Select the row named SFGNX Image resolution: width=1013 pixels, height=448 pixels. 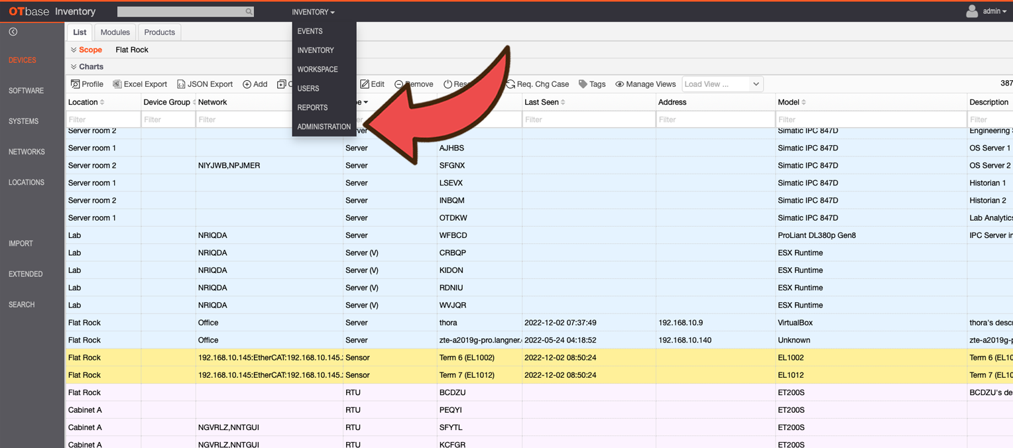pyautogui.click(x=539, y=165)
